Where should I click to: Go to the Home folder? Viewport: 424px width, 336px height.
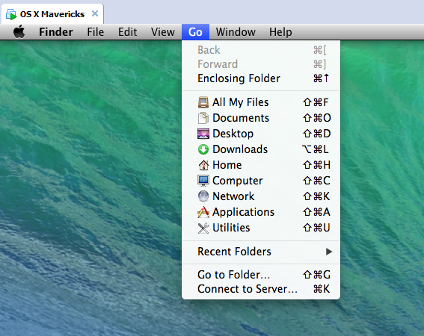[261, 165]
